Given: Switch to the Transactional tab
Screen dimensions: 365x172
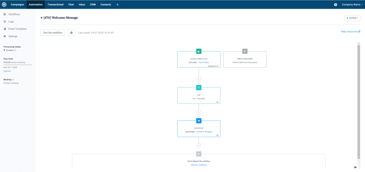Looking at the screenshot, I should [x=55, y=5].
